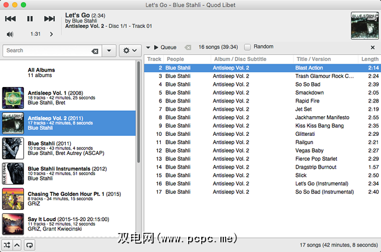Click the Say It Loud album cover
Screen dimensions: 381x252
(13, 224)
